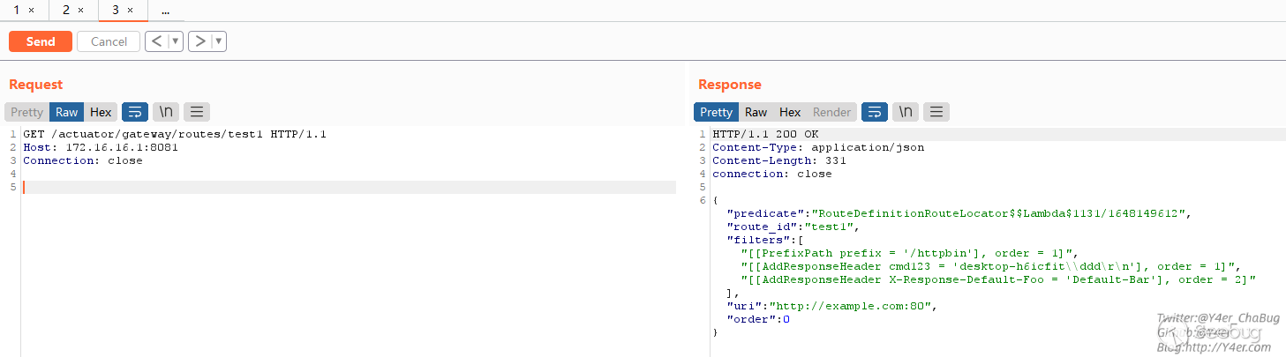The height and width of the screenshot is (357, 1286).
Task: Show non-printable characters in Response panel
Action: [x=905, y=112]
